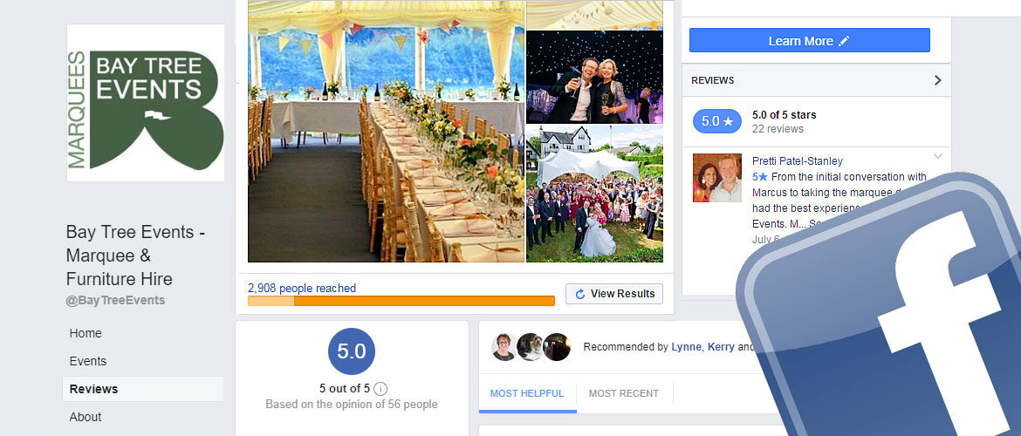
Task: Switch to the Most Recent tab
Action: (623, 393)
